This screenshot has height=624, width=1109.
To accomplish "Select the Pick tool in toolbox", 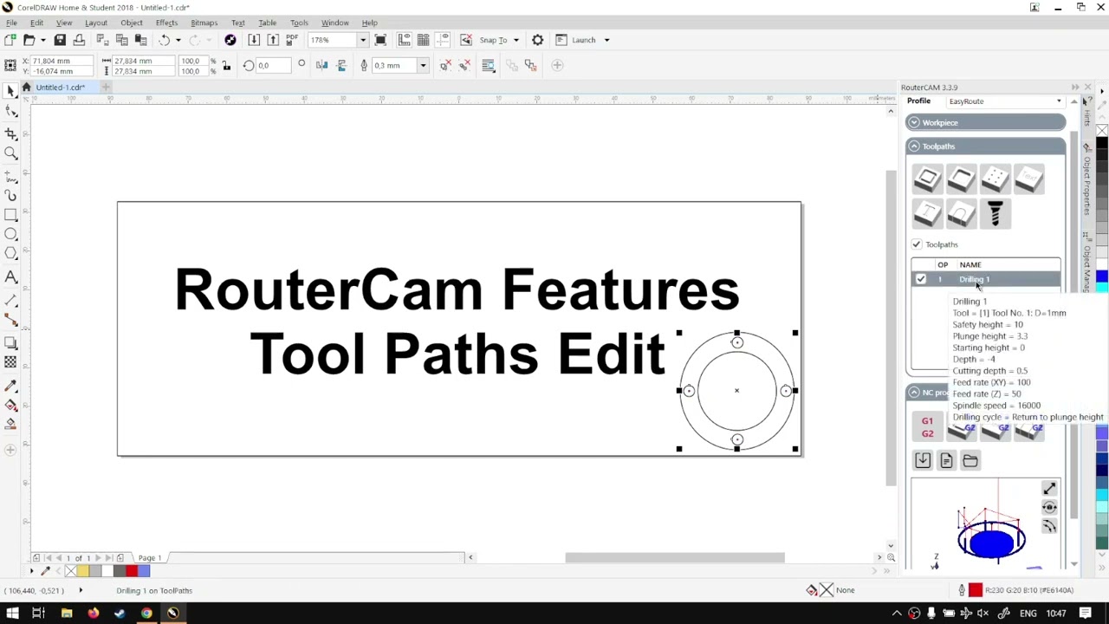I will (10, 91).
